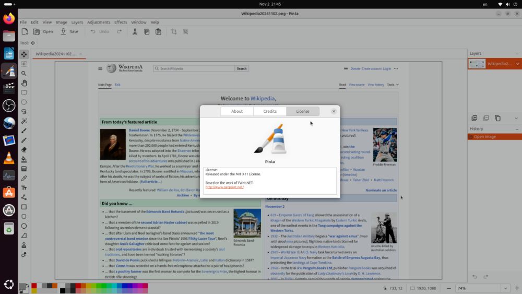Click the zoom percentage input field
The height and width of the screenshot is (294, 522).
[479, 288]
